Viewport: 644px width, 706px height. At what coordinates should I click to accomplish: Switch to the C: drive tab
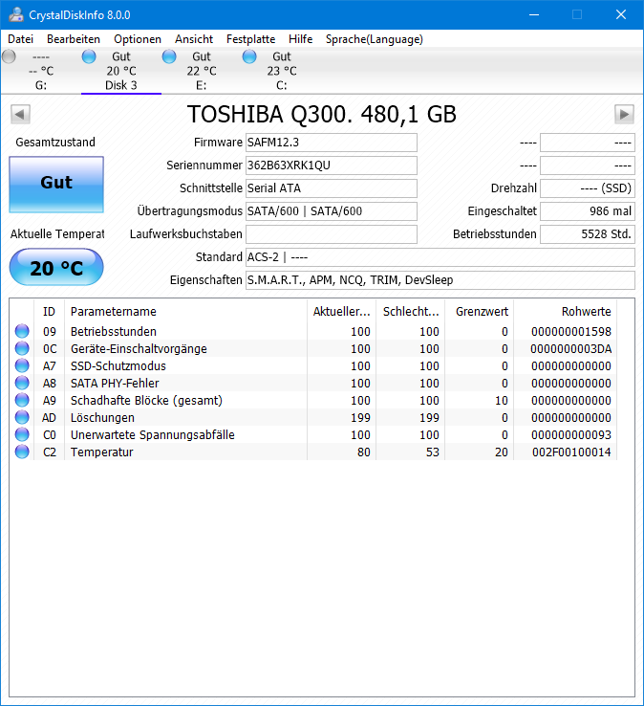click(282, 71)
